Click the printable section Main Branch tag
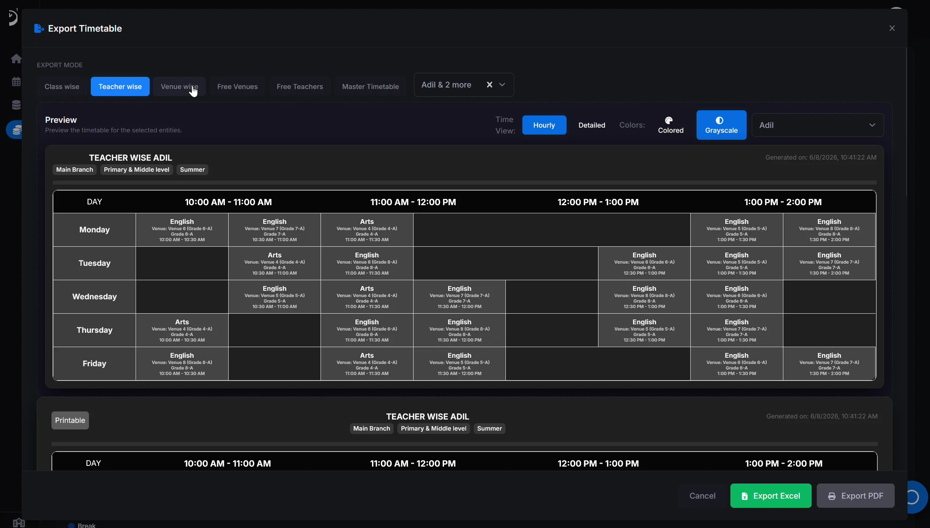This screenshot has height=528, width=930. [x=372, y=428]
